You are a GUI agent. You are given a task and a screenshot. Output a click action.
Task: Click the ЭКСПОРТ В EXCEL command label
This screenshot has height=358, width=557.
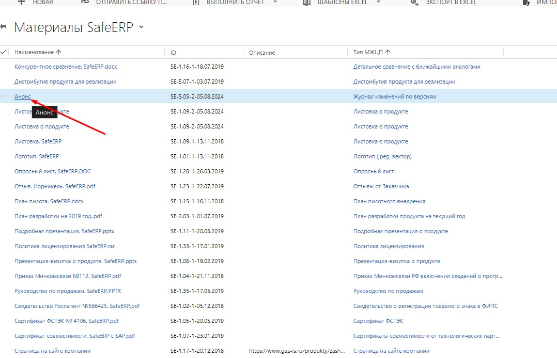[x=451, y=2]
